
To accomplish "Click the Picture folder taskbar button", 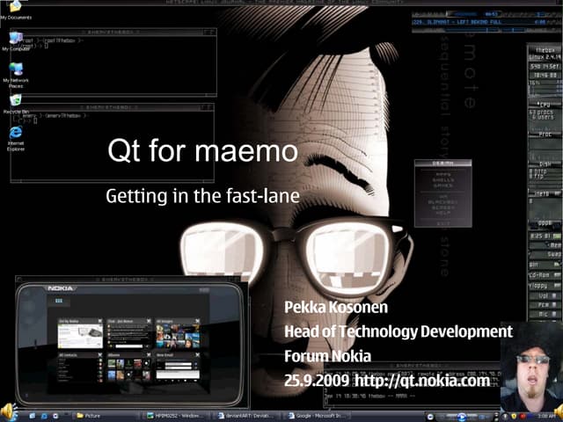I will (x=99, y=414).
